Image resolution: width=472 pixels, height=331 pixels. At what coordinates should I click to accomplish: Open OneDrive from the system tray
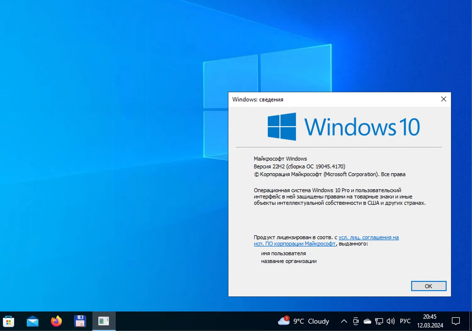click(367, 321)
